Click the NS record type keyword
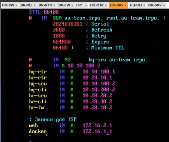The image size is (169, 142). point(67,60)
